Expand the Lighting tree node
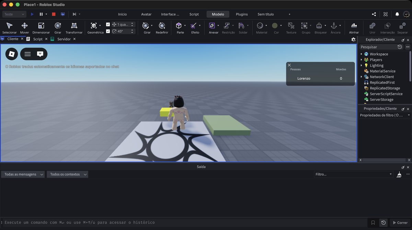 click(361, 65)
